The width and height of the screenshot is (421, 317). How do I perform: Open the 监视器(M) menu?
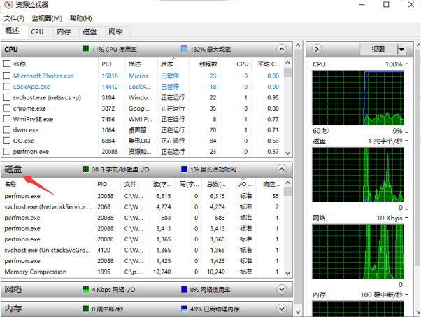47,18
